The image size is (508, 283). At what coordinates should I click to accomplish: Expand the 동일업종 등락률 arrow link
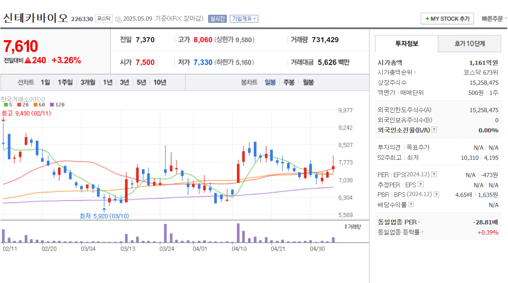click(422, 232)
